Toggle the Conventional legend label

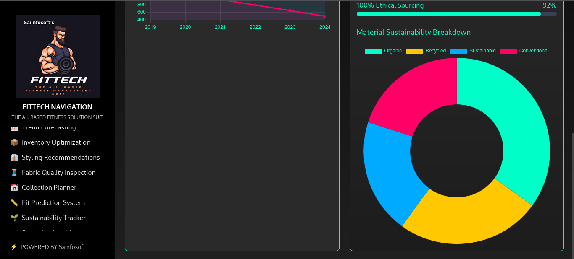[x=524, y=51]
